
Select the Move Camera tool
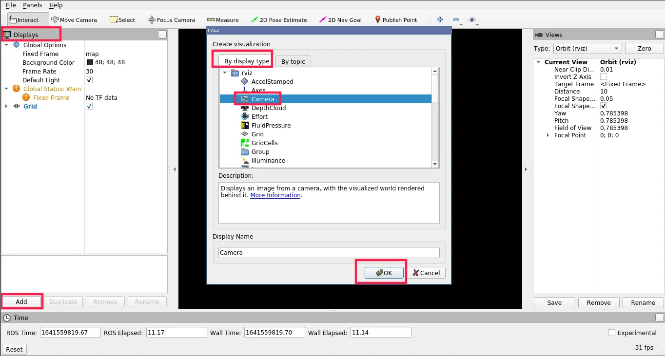74,20
